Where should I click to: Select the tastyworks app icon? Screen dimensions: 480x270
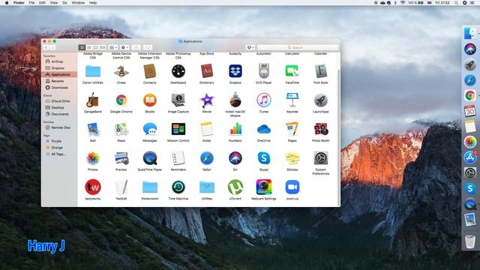click(93, 187)
